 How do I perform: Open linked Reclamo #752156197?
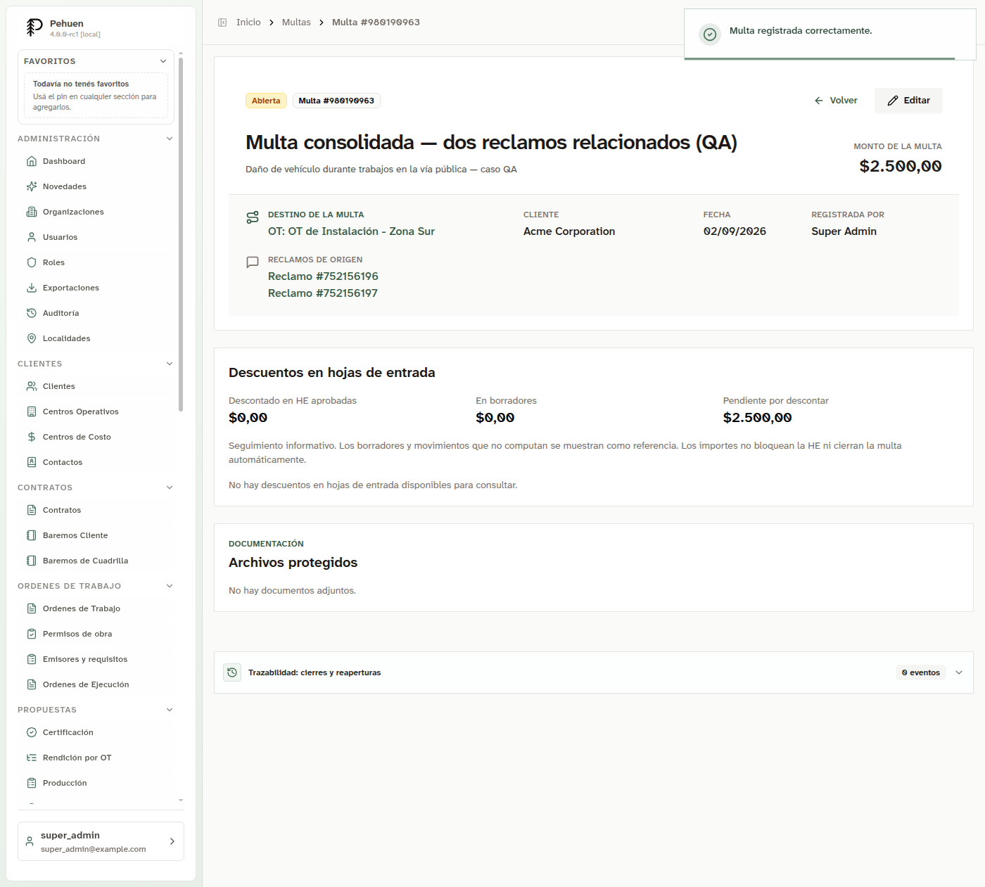(x=323, y=293)
